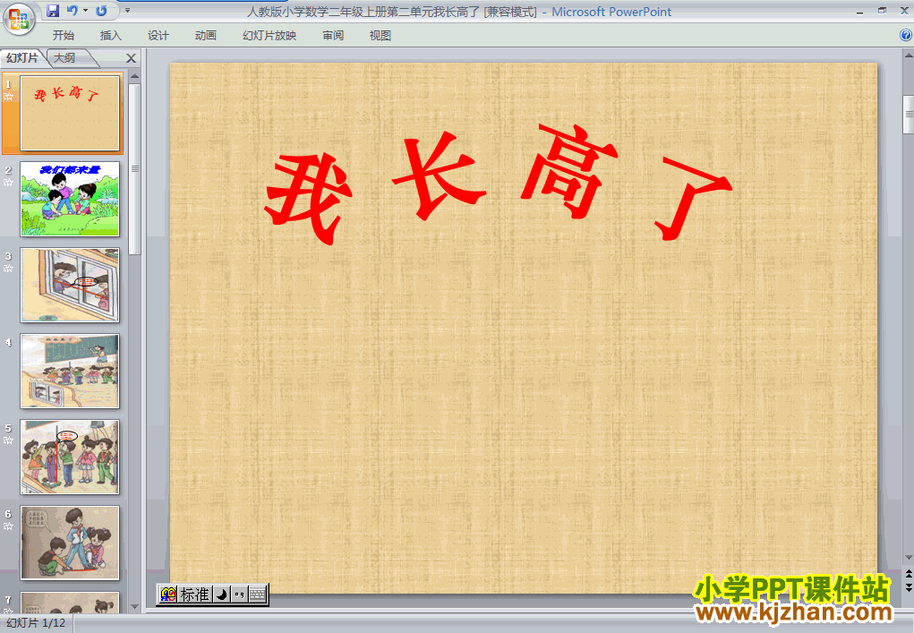Screen dimensions: 914x633
Task: Click main editor scroll down arrow
Action: point(908,558)
